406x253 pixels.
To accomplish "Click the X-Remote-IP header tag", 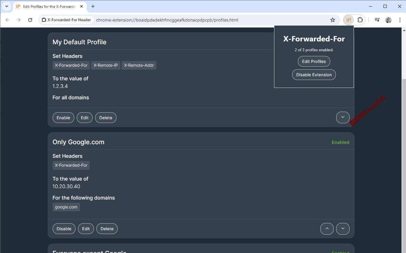I will click(x=106, y=65).
